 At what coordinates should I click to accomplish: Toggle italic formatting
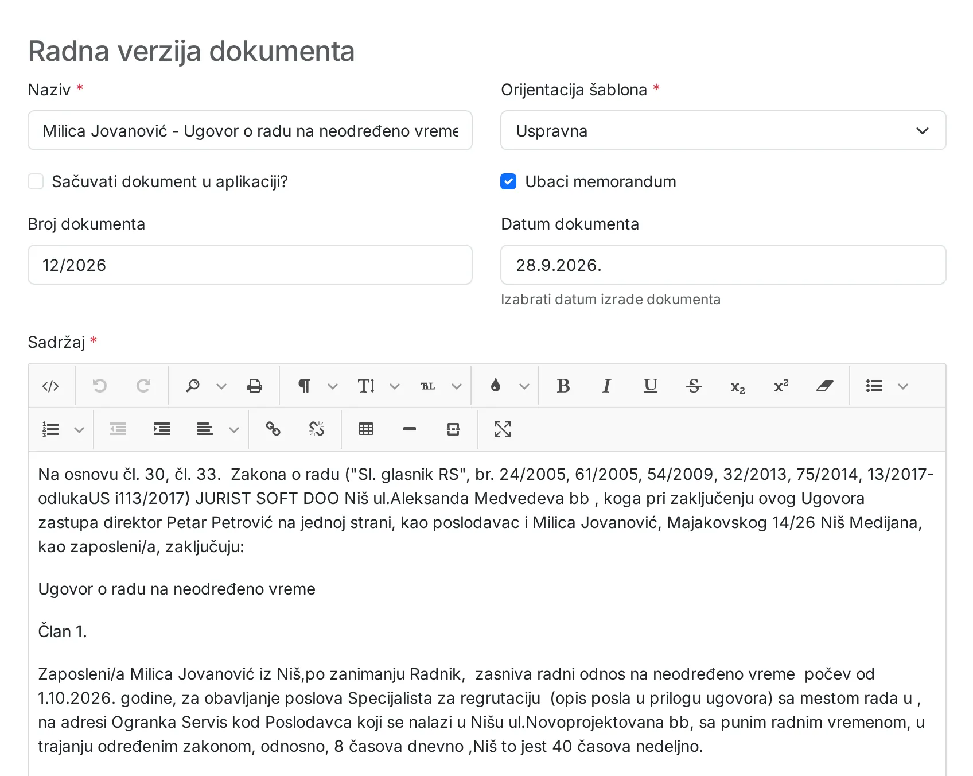coord(607,386)
